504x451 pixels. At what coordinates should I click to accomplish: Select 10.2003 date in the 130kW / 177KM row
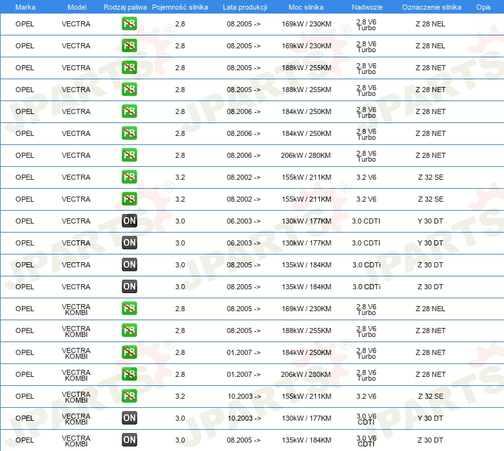tap(244, 418)
